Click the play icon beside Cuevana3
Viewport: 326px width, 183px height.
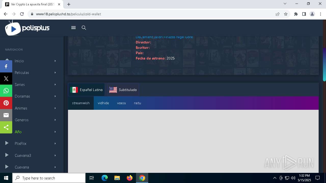7,155
